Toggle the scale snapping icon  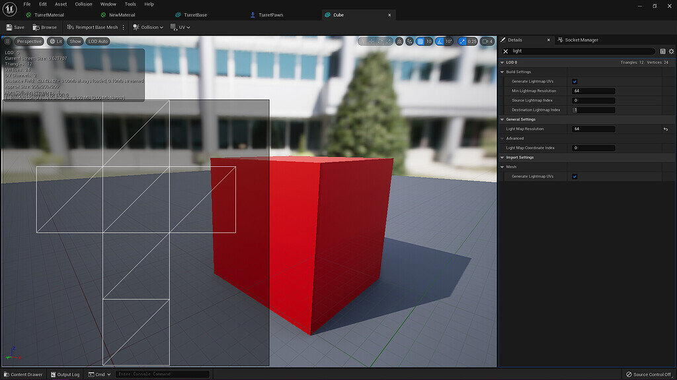[x=461, y=41]
